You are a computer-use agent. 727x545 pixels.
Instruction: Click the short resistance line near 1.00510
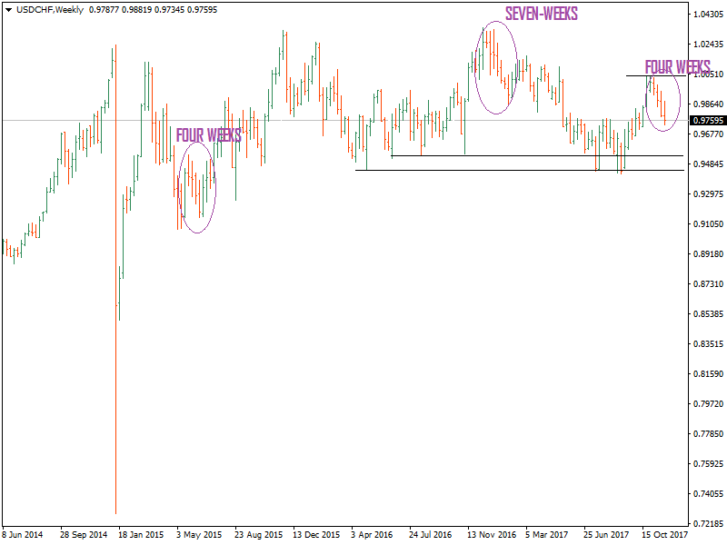[657, 76]
